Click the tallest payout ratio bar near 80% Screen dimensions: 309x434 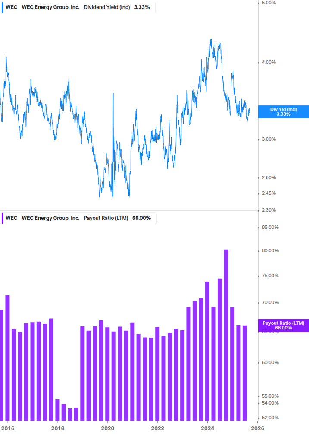[226, 335]
